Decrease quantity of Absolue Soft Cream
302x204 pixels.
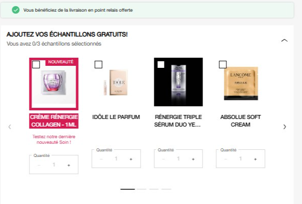tap(226, 159)
